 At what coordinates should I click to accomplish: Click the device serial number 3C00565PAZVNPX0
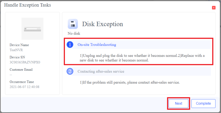25,62
